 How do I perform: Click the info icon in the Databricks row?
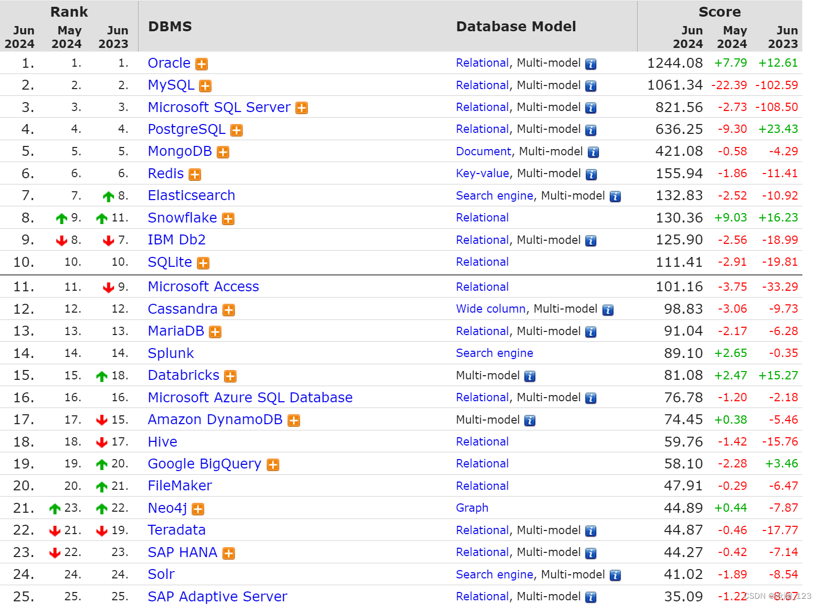[x=530, y=376]
